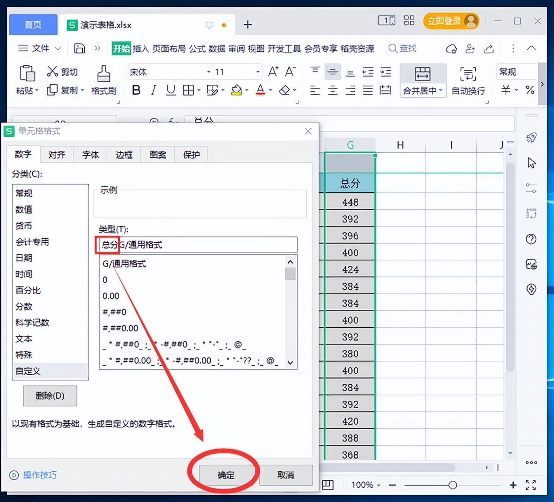Click the Underline icon
This screenshot has width=554, height=502.
(x=171, y=90)
